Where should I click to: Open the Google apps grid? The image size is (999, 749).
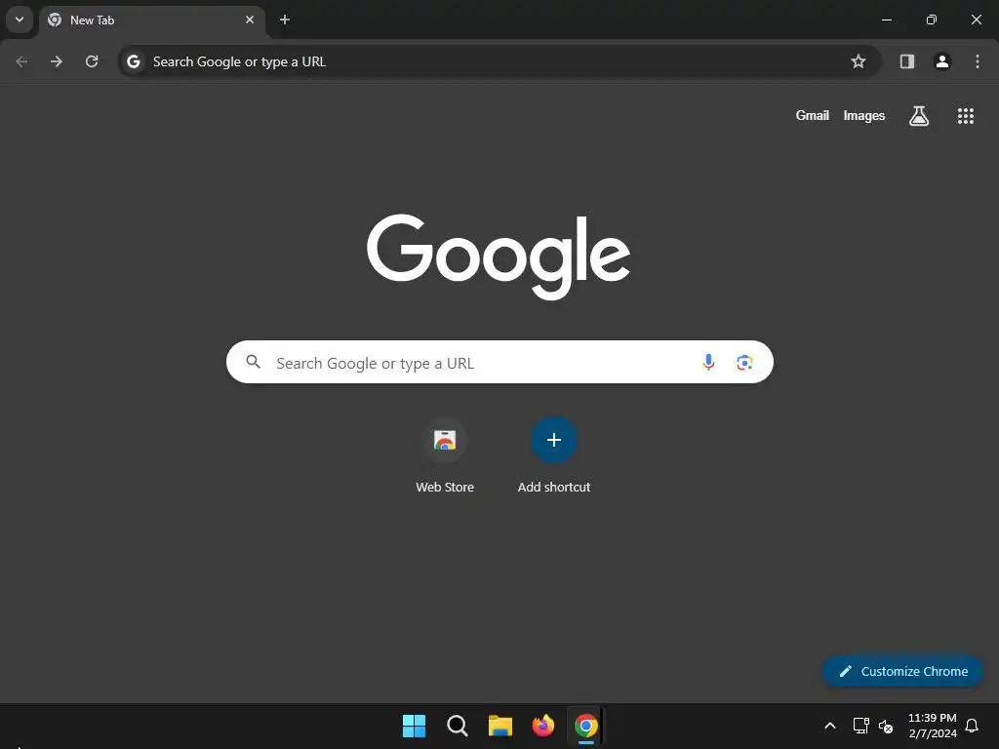click(x=966, y=116)
